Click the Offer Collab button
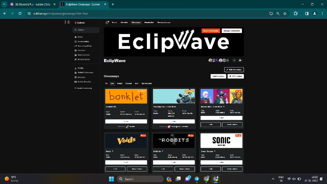The image size is (327, 184). (x=236, y=76)
